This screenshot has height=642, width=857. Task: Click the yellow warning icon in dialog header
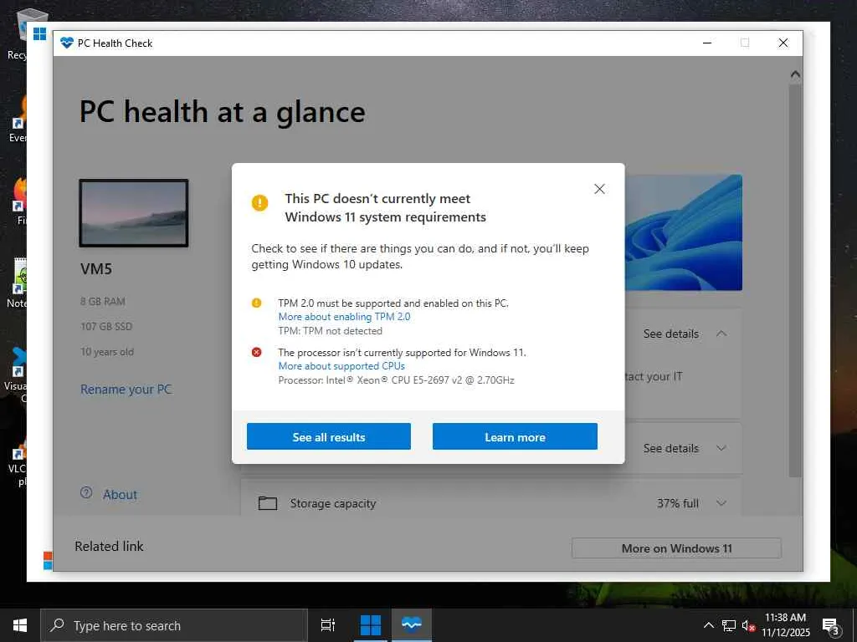pyautogui.click(x=259, y=202)
